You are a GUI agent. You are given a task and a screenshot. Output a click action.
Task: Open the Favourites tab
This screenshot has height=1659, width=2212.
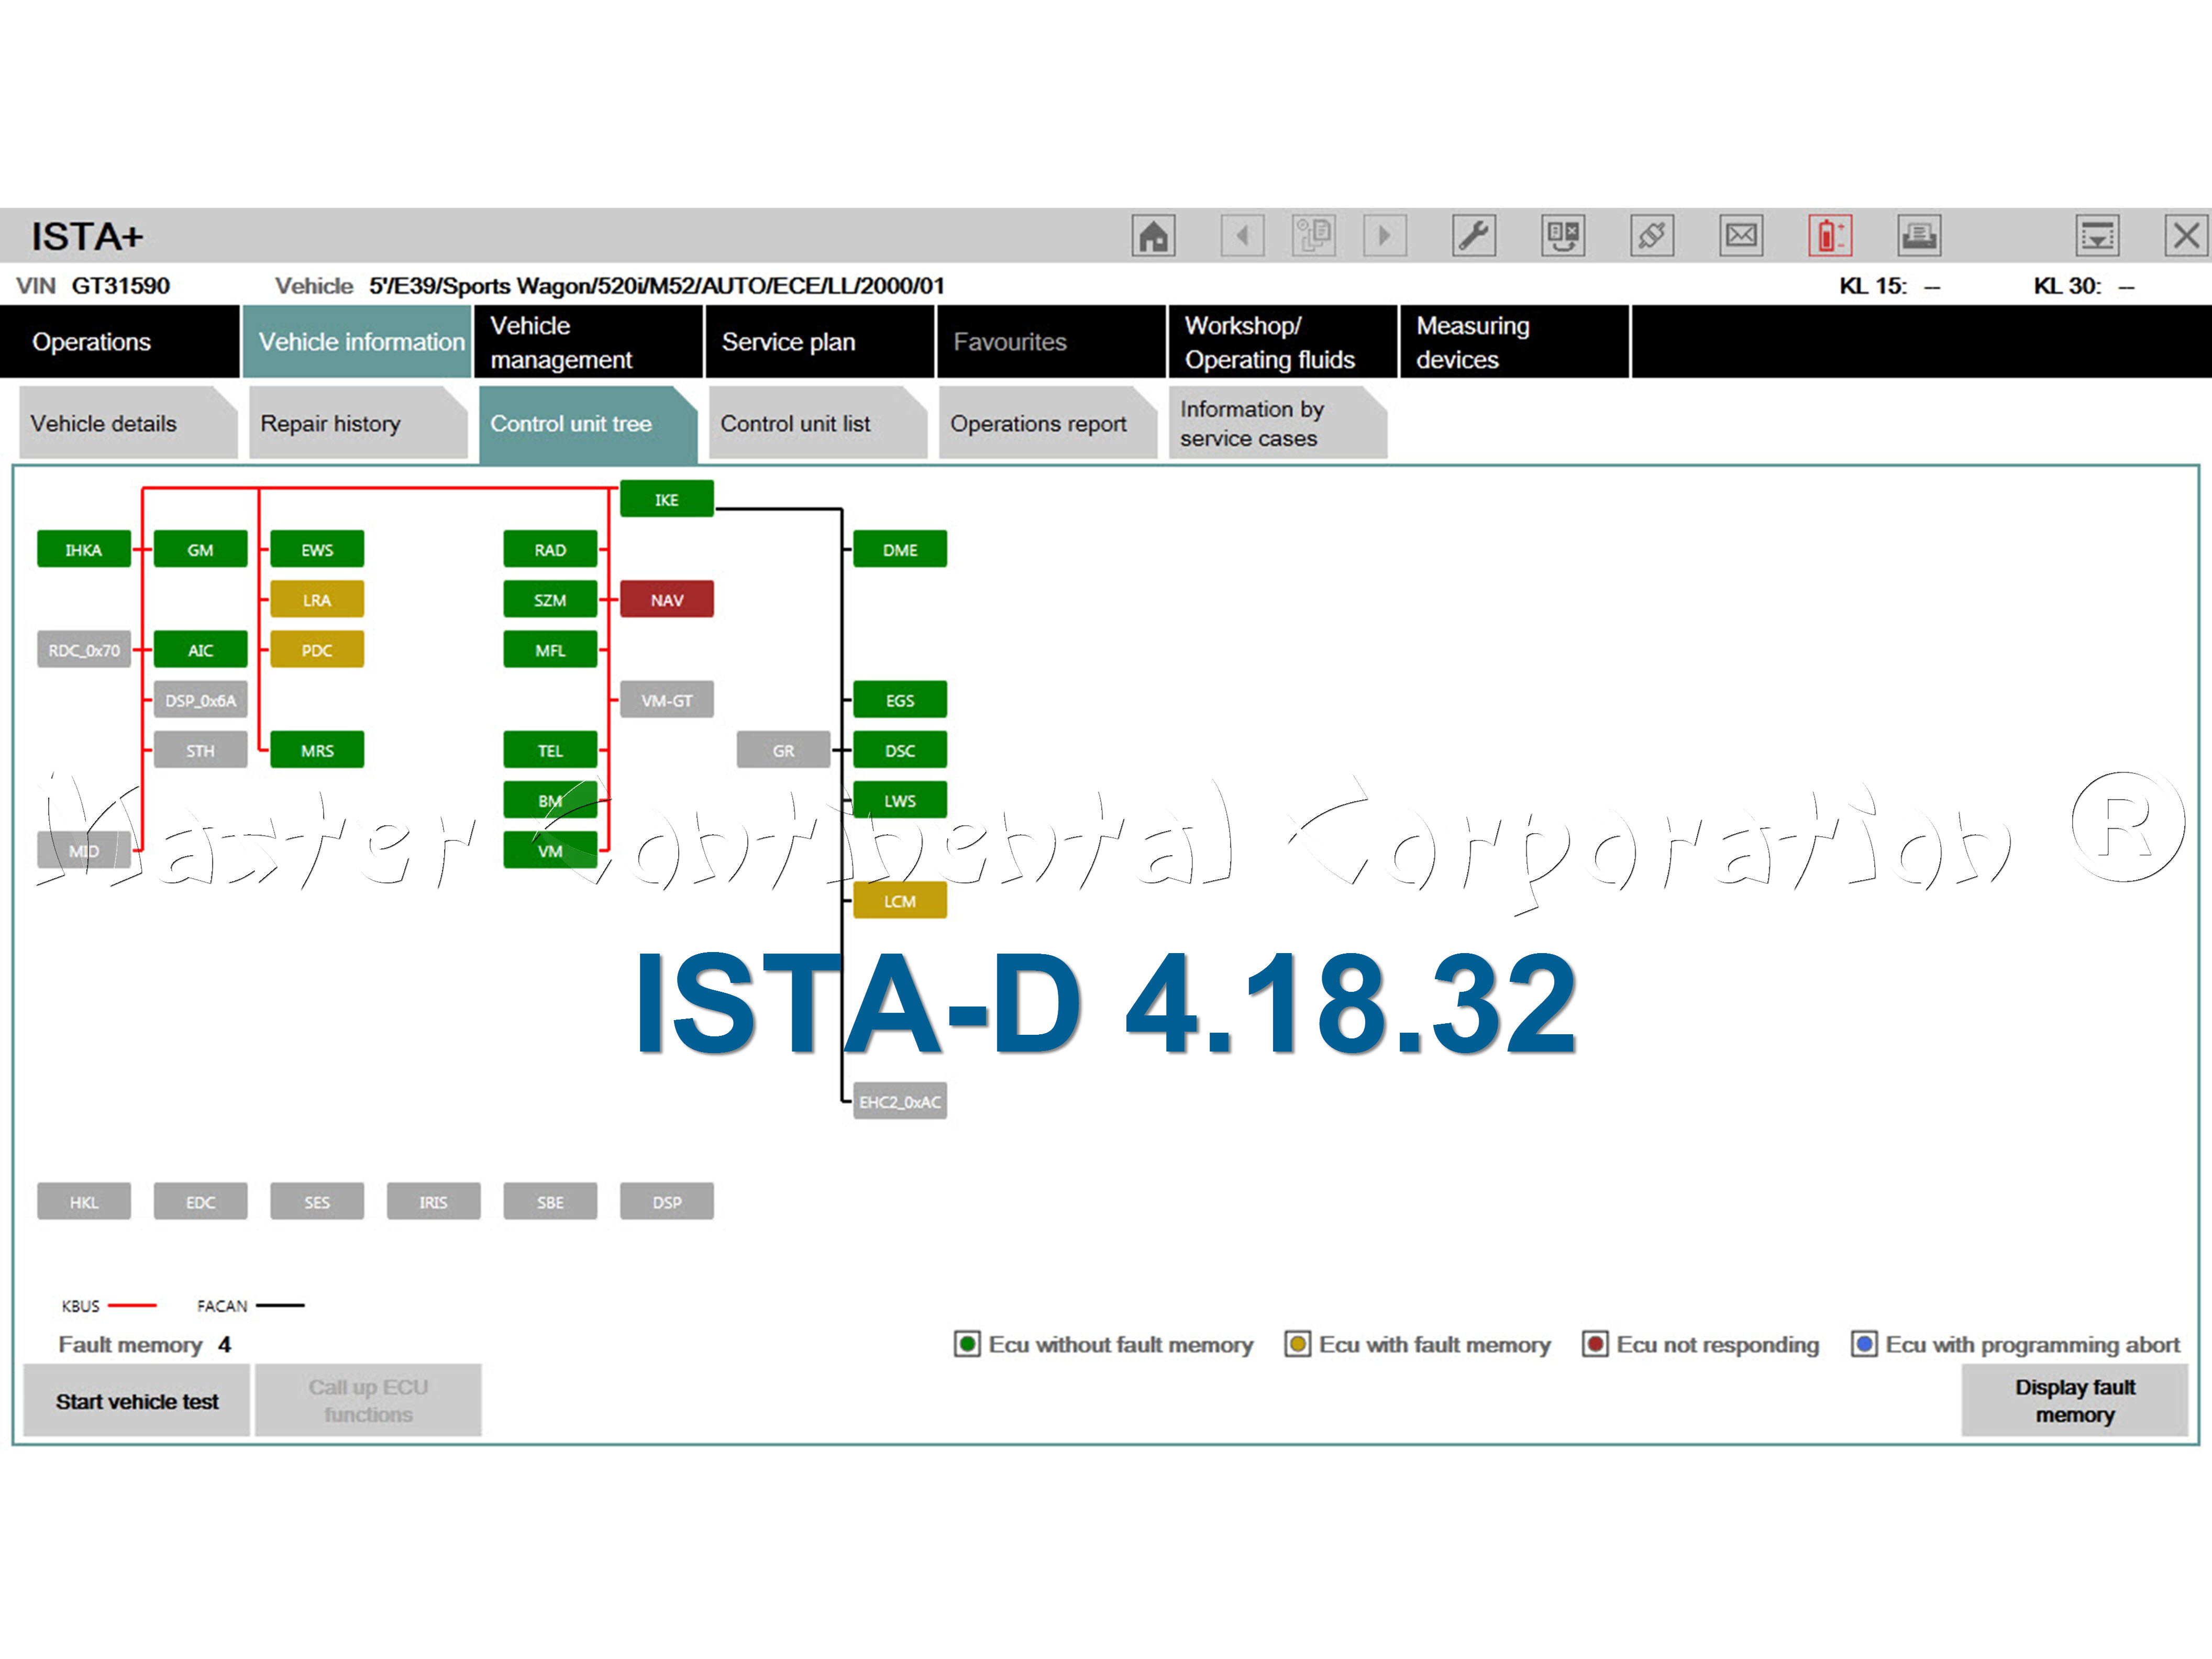(x=1051, y=342)
